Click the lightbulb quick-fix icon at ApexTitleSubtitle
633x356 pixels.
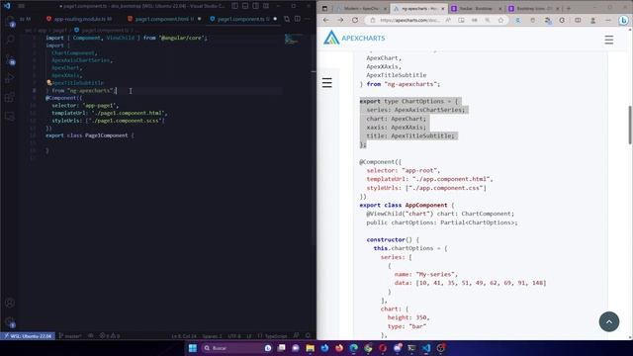coord(49,82)
